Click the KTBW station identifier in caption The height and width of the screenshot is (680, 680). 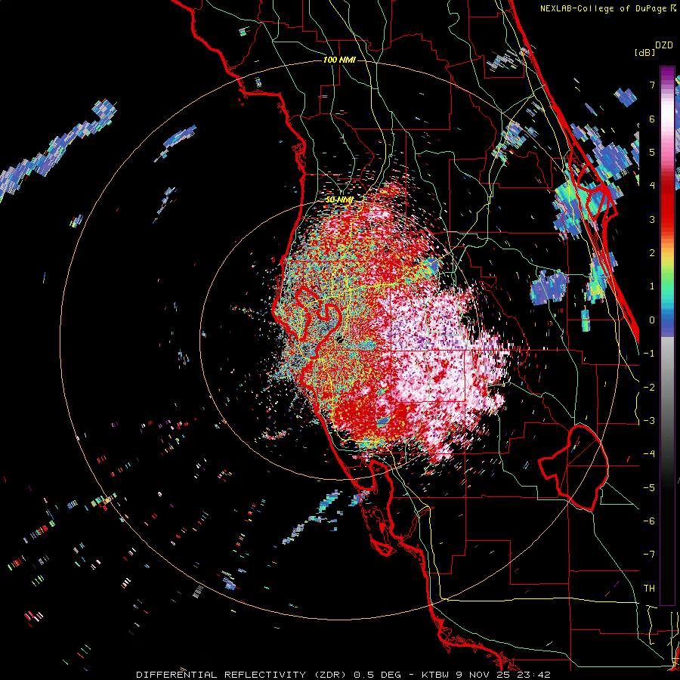pyautogui.click(x=434, y=675)
